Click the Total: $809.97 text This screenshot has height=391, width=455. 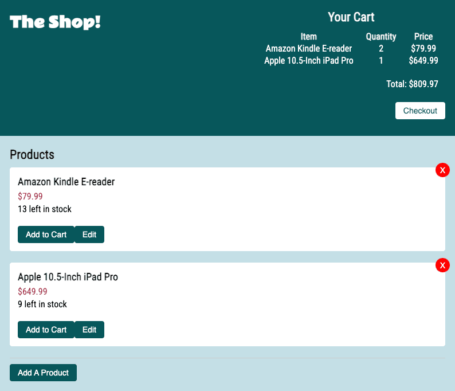click(412, 84)
